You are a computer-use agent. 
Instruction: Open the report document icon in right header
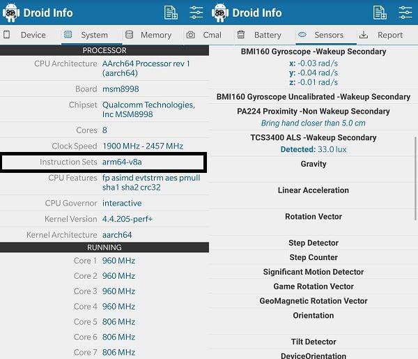point(380,13)
